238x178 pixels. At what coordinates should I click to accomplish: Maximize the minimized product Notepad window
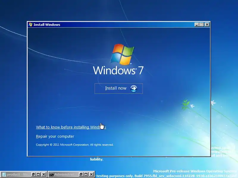point(38,174)
